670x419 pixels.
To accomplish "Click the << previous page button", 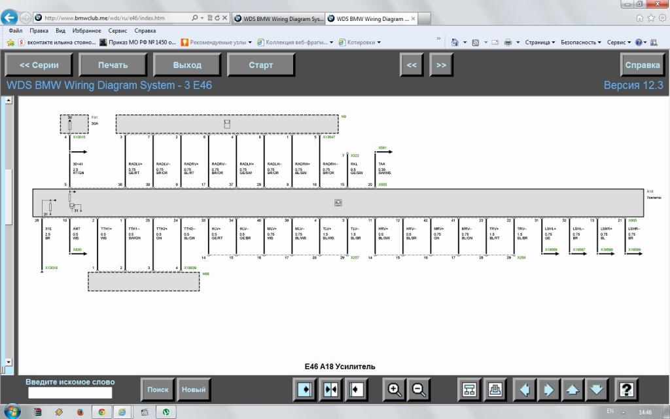I will 412,65.
